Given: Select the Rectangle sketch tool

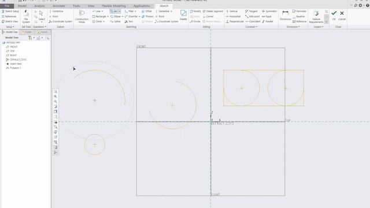Looking at the screenshot, I should [99, 16].
